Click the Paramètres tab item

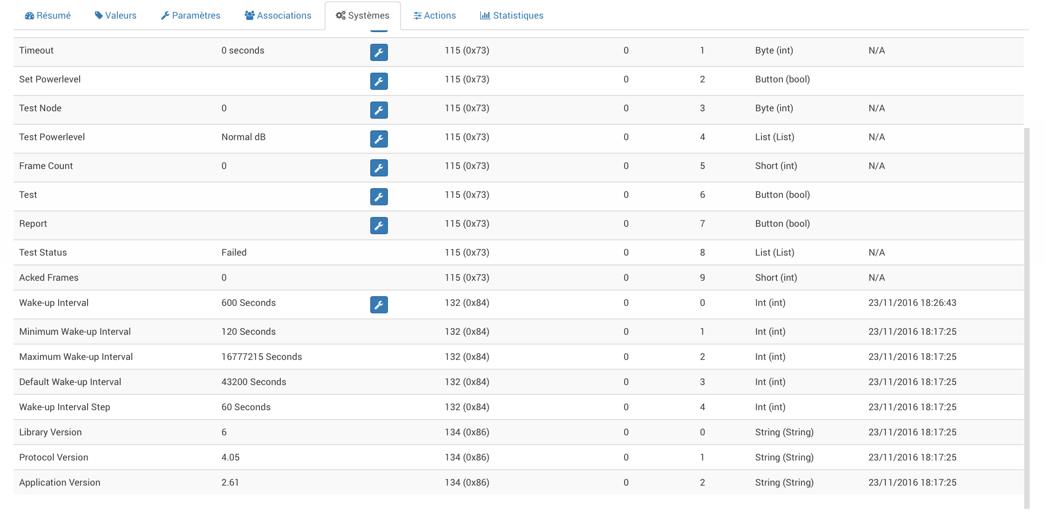click(x=190, y=15)
